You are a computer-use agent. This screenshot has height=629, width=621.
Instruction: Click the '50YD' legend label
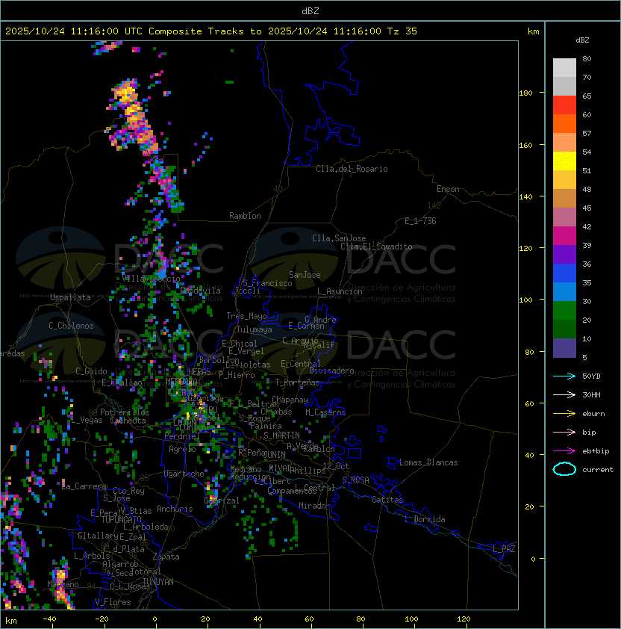click(591, 376)
